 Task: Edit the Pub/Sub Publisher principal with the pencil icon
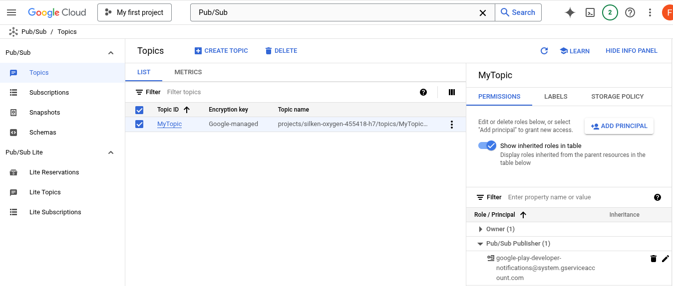tap(665, 258)
